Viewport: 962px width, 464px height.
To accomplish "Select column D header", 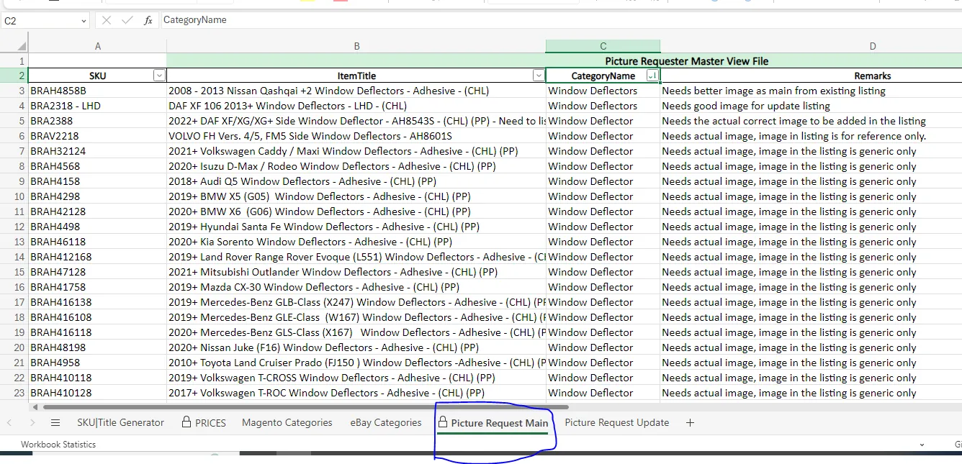I will coord(873,46).
